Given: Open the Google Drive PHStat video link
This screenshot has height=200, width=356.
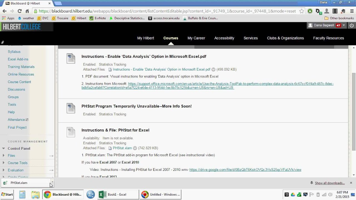Looking at the screenshot, I should [245, 169].
